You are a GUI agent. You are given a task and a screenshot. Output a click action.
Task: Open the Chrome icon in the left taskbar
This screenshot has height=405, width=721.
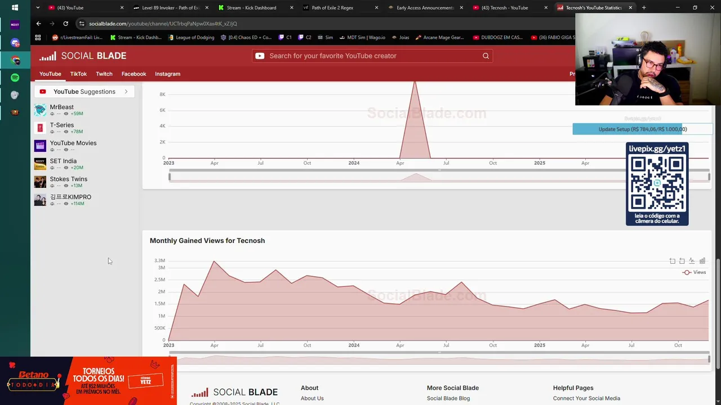click(15, 60)
